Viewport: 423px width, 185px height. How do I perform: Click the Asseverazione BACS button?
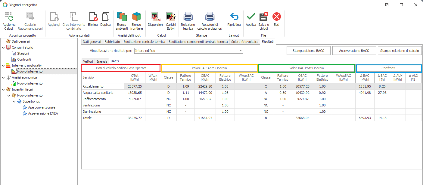point(354,51)
